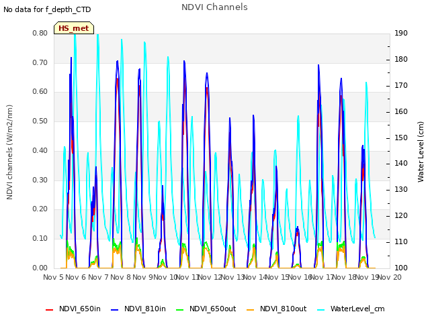The image size is (430, 322).
Task: Click the 'NDVI channels (W/m2/nm)' axis label
Action: point(9,152)
